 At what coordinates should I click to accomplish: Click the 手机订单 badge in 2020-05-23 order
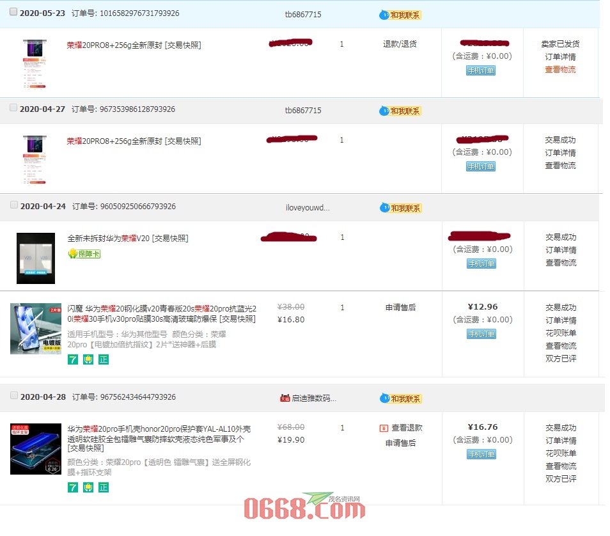pos(480,70)
